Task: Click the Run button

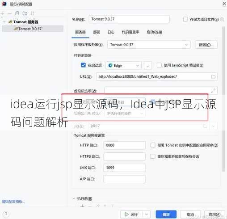Action: 131,215
